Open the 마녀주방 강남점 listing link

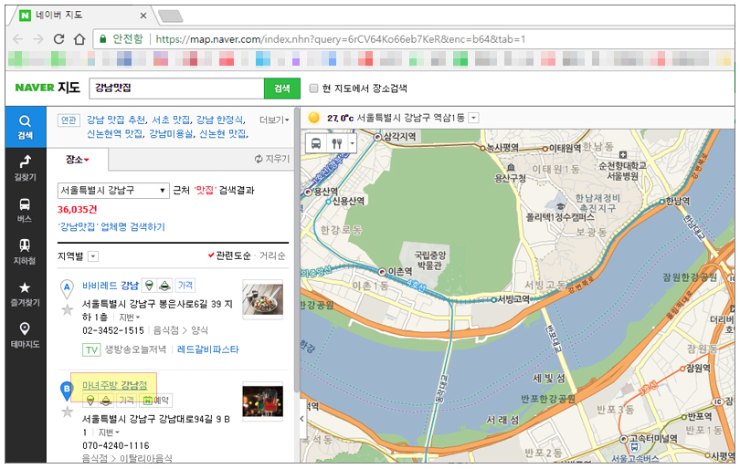(115, 385)
